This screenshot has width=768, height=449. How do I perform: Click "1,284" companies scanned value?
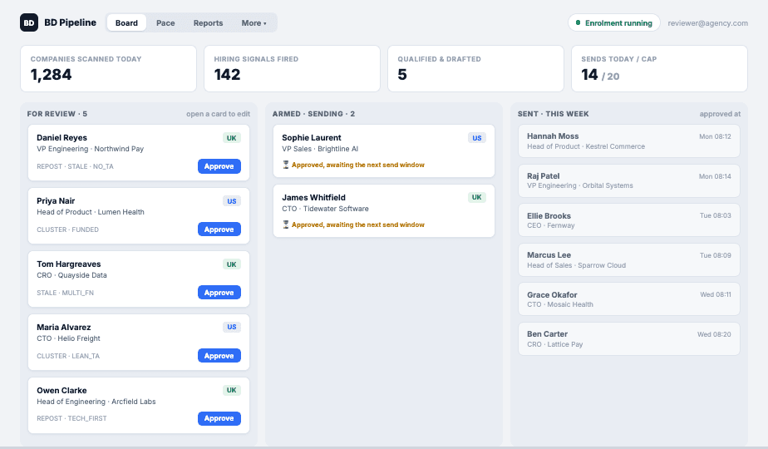click(x=51, y=75)
